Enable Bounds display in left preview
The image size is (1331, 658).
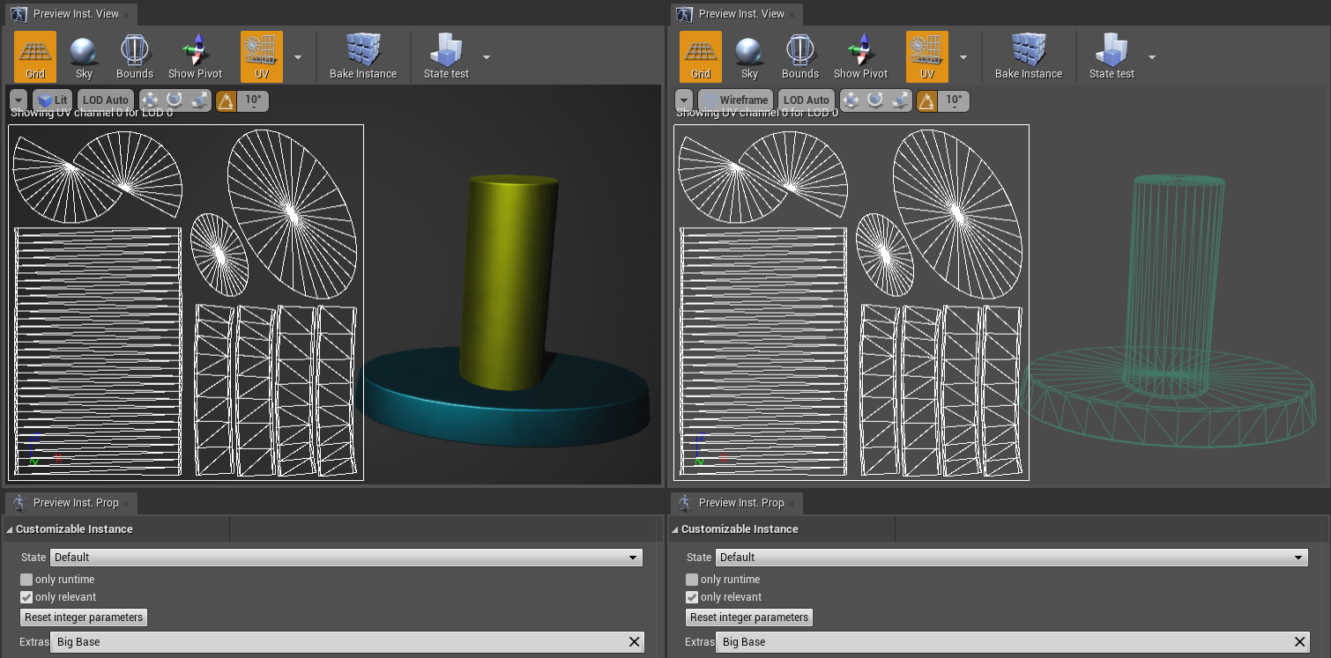135,56
